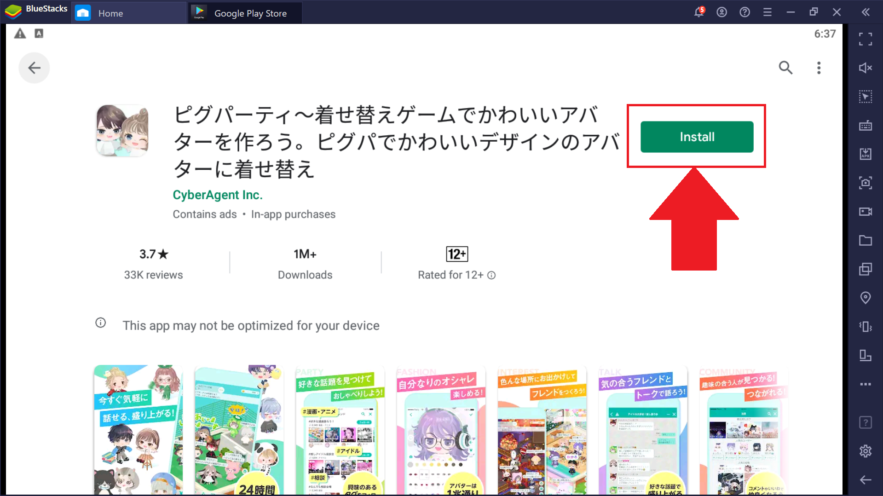Open CyberAgent Inc. developer page
Viewport: 883px width, 496px height.
coord(218,195)
